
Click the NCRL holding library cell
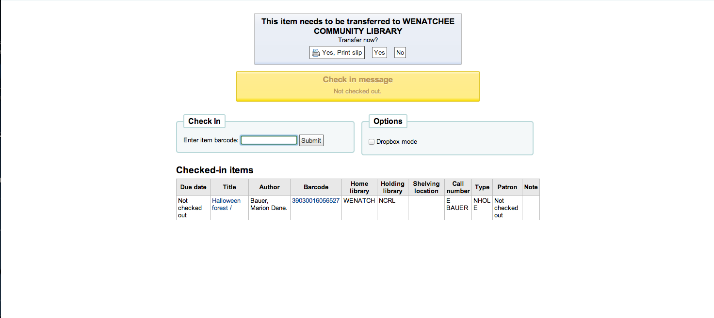coord(392,208)
